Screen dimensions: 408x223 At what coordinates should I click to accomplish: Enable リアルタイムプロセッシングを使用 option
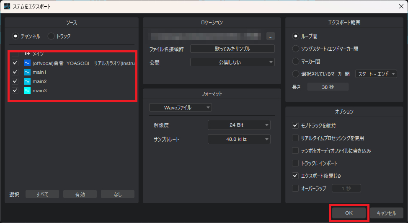[295, 138]
